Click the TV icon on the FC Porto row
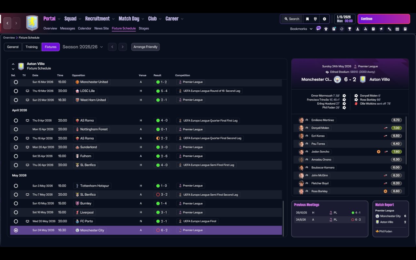The image size is (416, 260). [x=28, y=221]
